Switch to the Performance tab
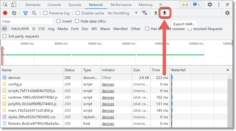 pos(121,5)
